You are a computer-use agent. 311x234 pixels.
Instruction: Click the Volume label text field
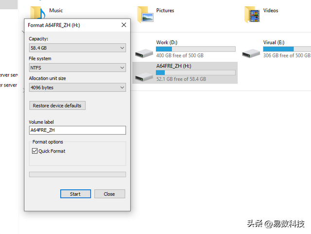pyautogui.click(x=77, y=130)
